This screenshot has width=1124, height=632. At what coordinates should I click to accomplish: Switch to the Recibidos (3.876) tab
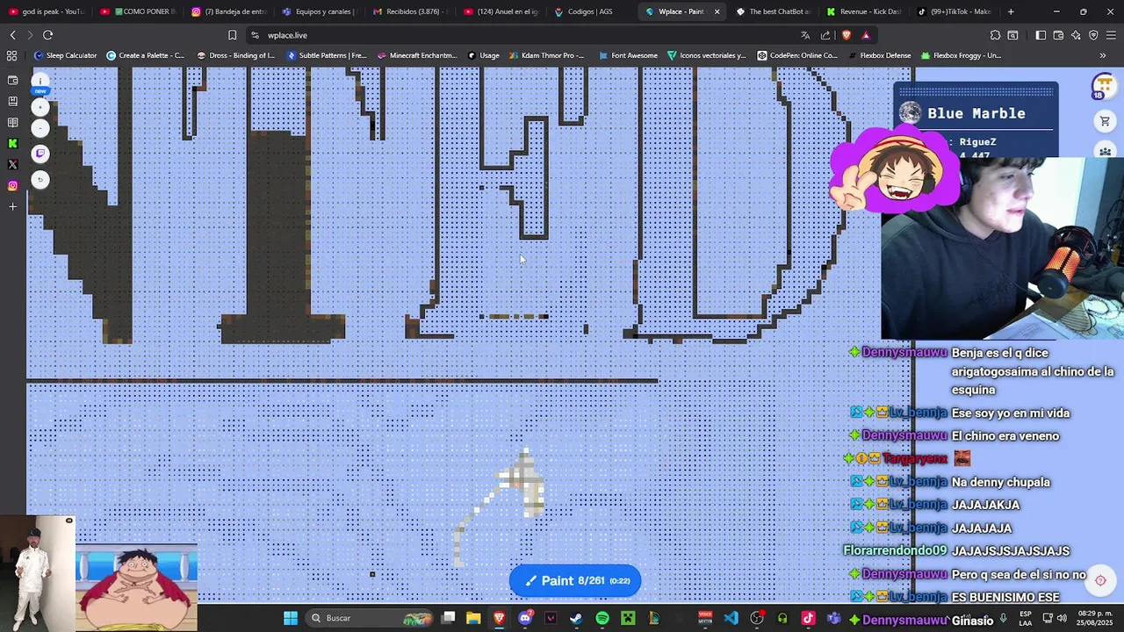pos(411,11)
